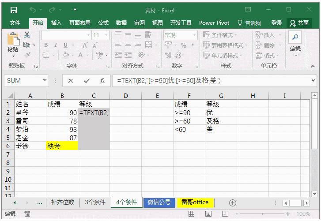Click the Copy icon
This screenshot has height=221, width=321.
tap(26, 45)
